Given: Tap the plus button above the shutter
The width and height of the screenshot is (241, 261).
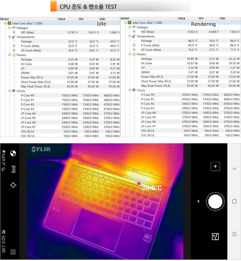Looking at the screenshot, I should click(x=215, y=166).
